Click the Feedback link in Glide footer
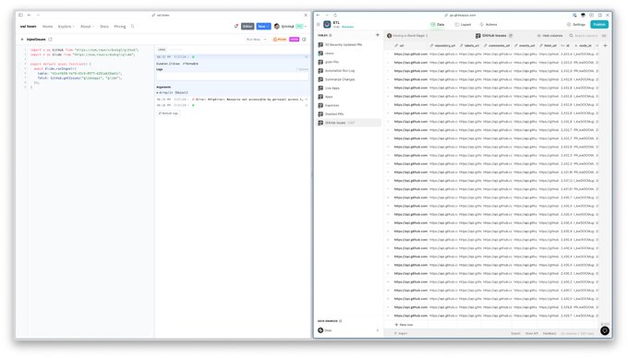The height and width of the screenshot is (358, 628). pos(549,333)
